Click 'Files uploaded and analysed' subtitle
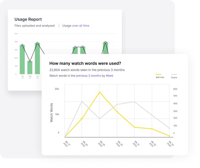Image resolution: width=200 pixels, height=168 pixels. point(34,26)
